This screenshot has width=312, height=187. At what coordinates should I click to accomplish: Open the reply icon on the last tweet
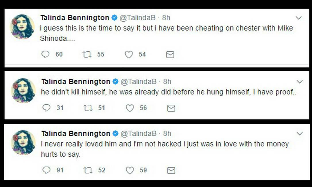click(x=46, y=170)
